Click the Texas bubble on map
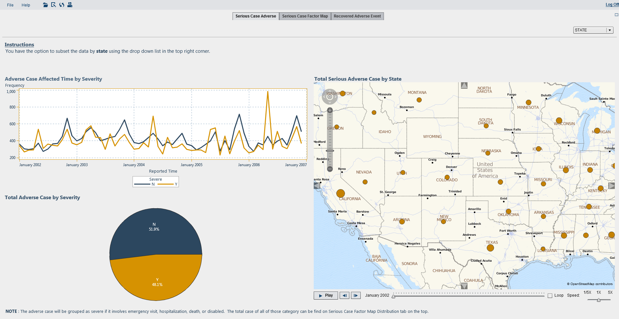This screenshot has width=619, height=319. [x=490, y=248]
